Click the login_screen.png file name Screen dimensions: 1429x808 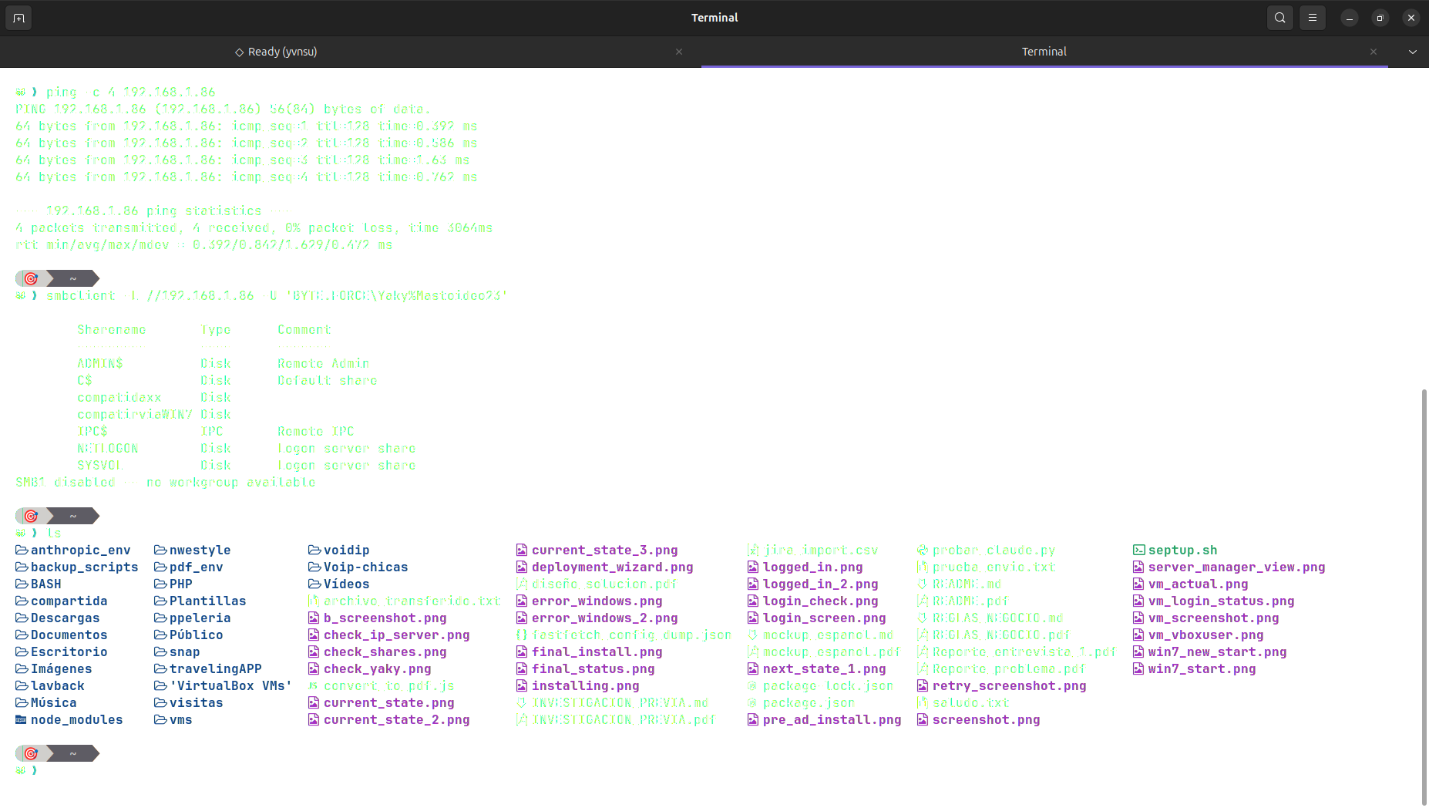click(x=825, y=618)
